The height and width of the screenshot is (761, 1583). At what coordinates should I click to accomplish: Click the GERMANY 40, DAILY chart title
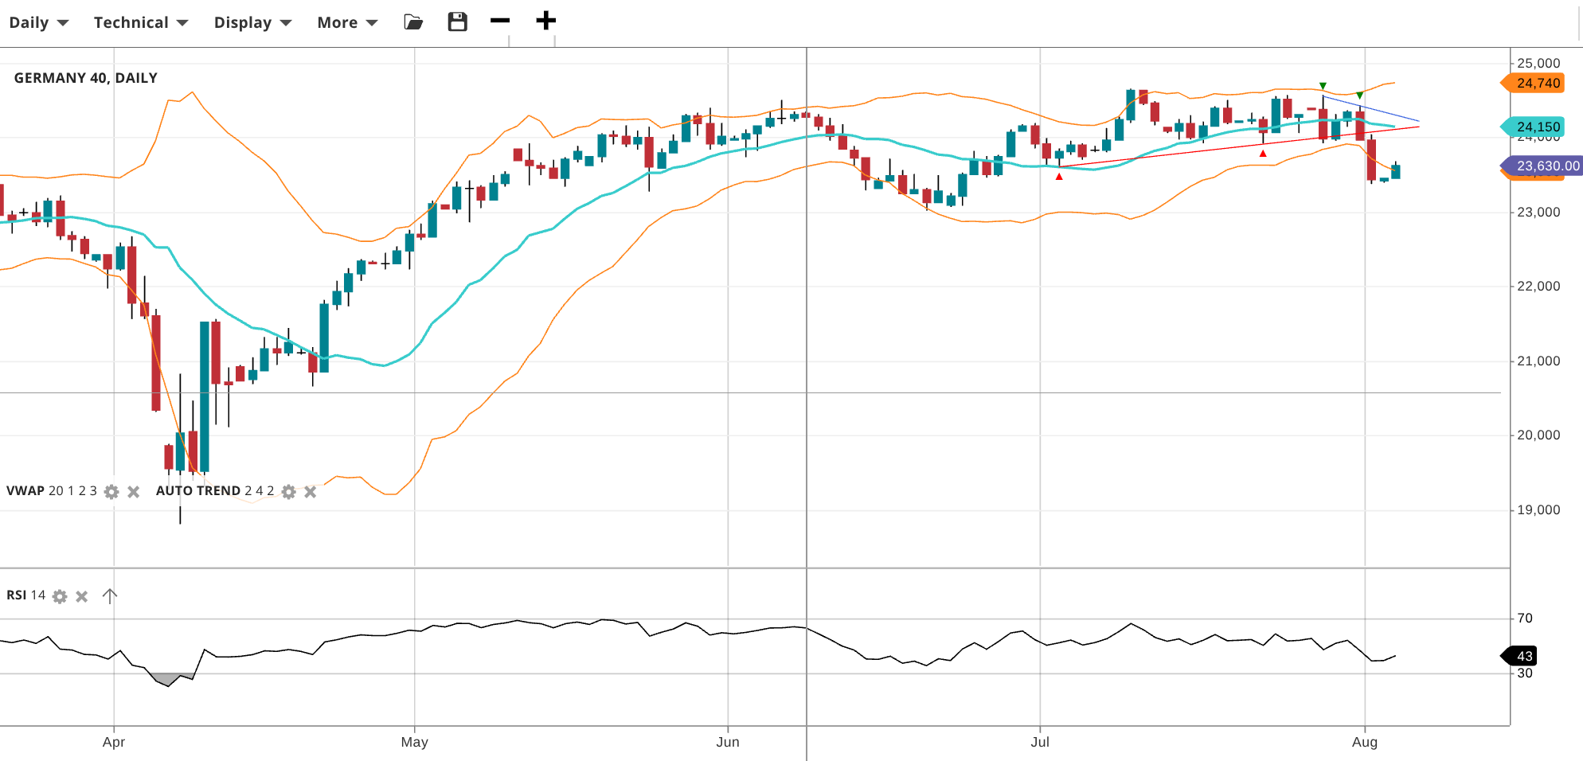[86, 78]
